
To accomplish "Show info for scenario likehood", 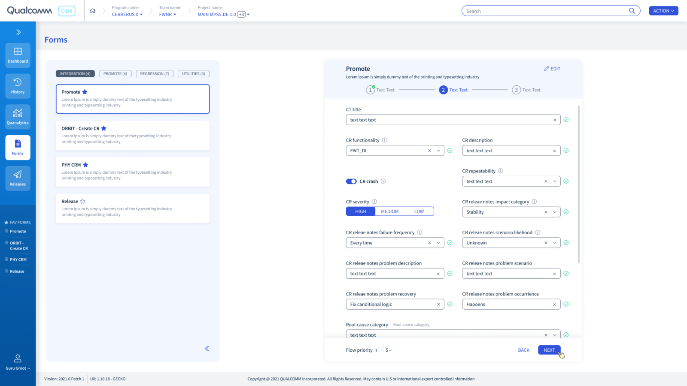I will (538, 232).
